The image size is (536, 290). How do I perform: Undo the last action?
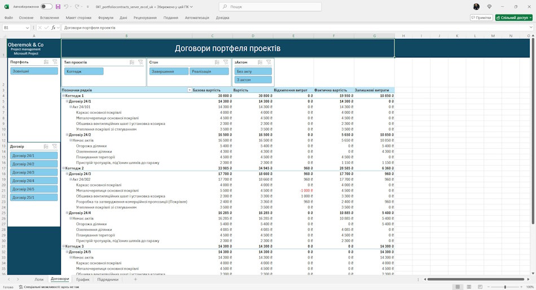[67, 7]
